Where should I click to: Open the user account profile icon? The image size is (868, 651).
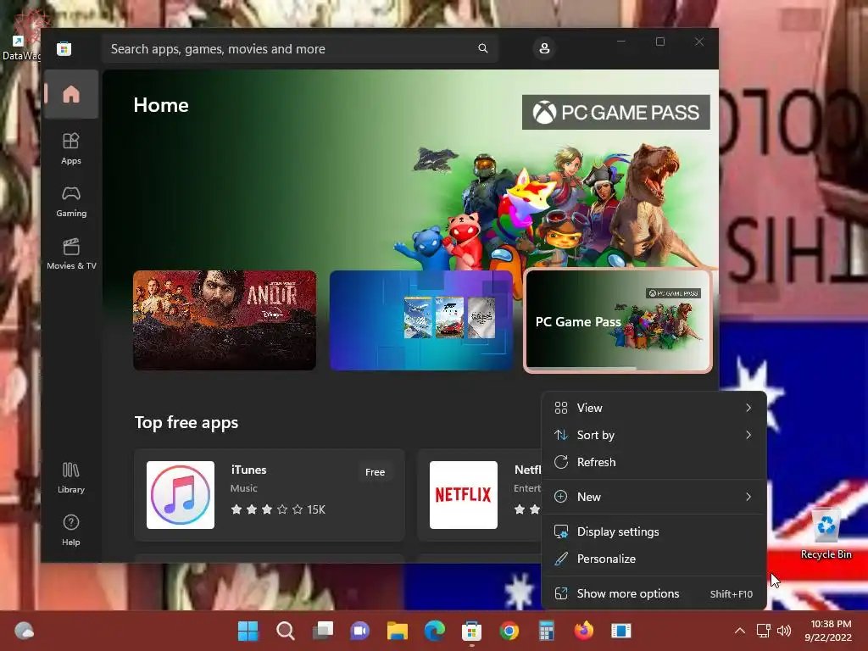544,48
